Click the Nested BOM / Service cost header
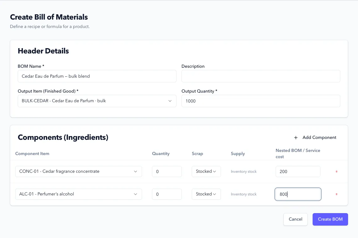358x238 pixels. click(298, 153)
